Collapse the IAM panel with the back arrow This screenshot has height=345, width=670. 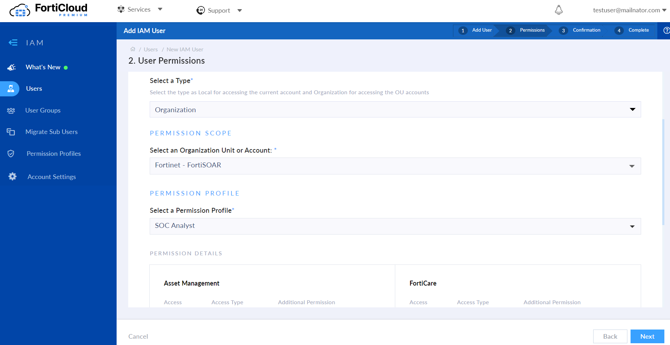point(13,43)
